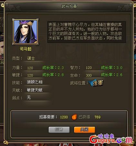Click the 招聘 recruit button
Screen dimensions: 136x146
coord(59,130)
